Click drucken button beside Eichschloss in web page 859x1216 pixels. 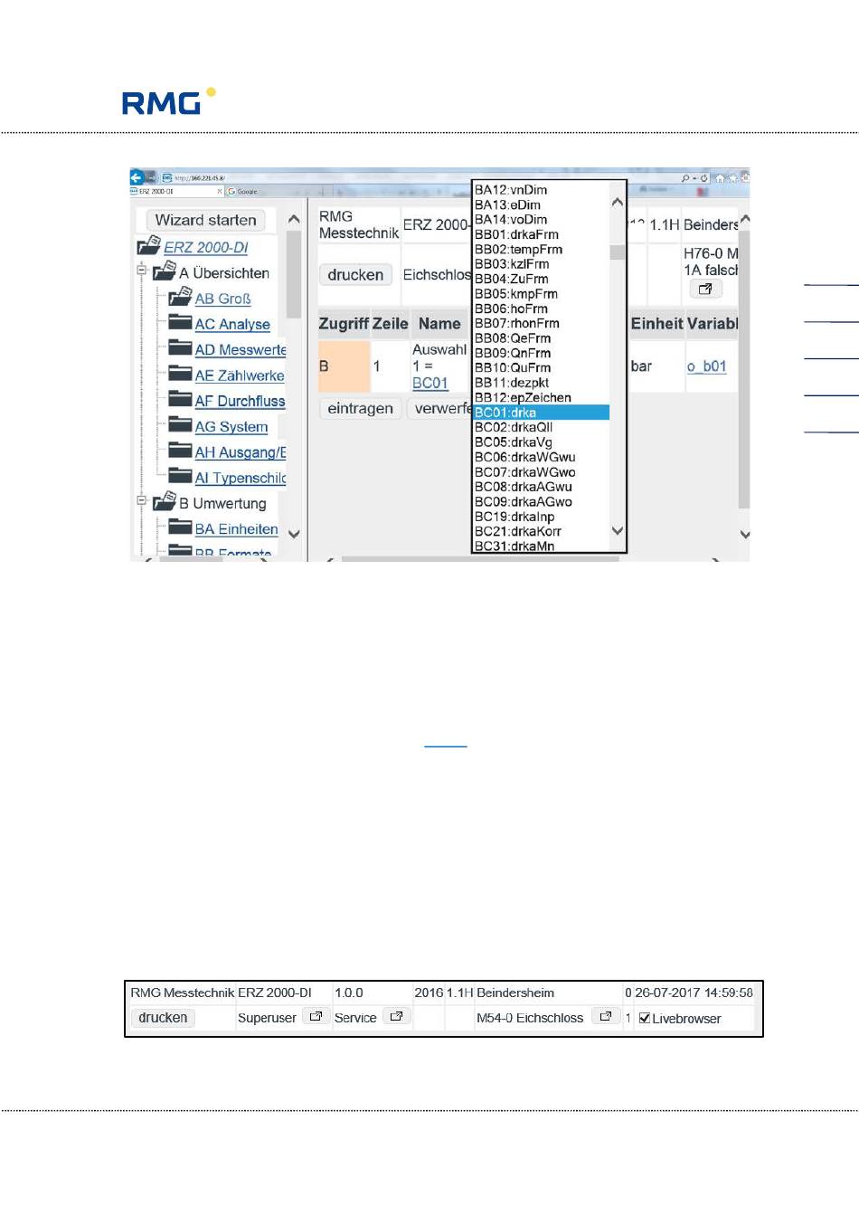(355, 275)
